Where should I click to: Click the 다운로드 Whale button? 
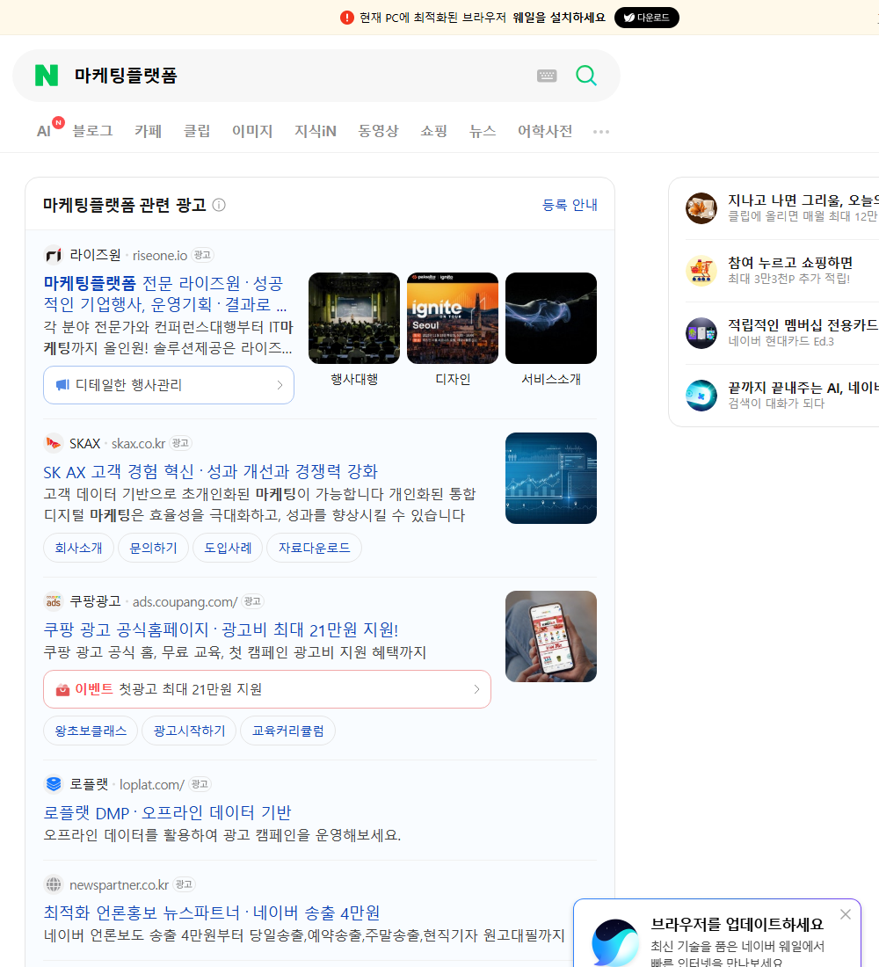(x=646, y=18)
